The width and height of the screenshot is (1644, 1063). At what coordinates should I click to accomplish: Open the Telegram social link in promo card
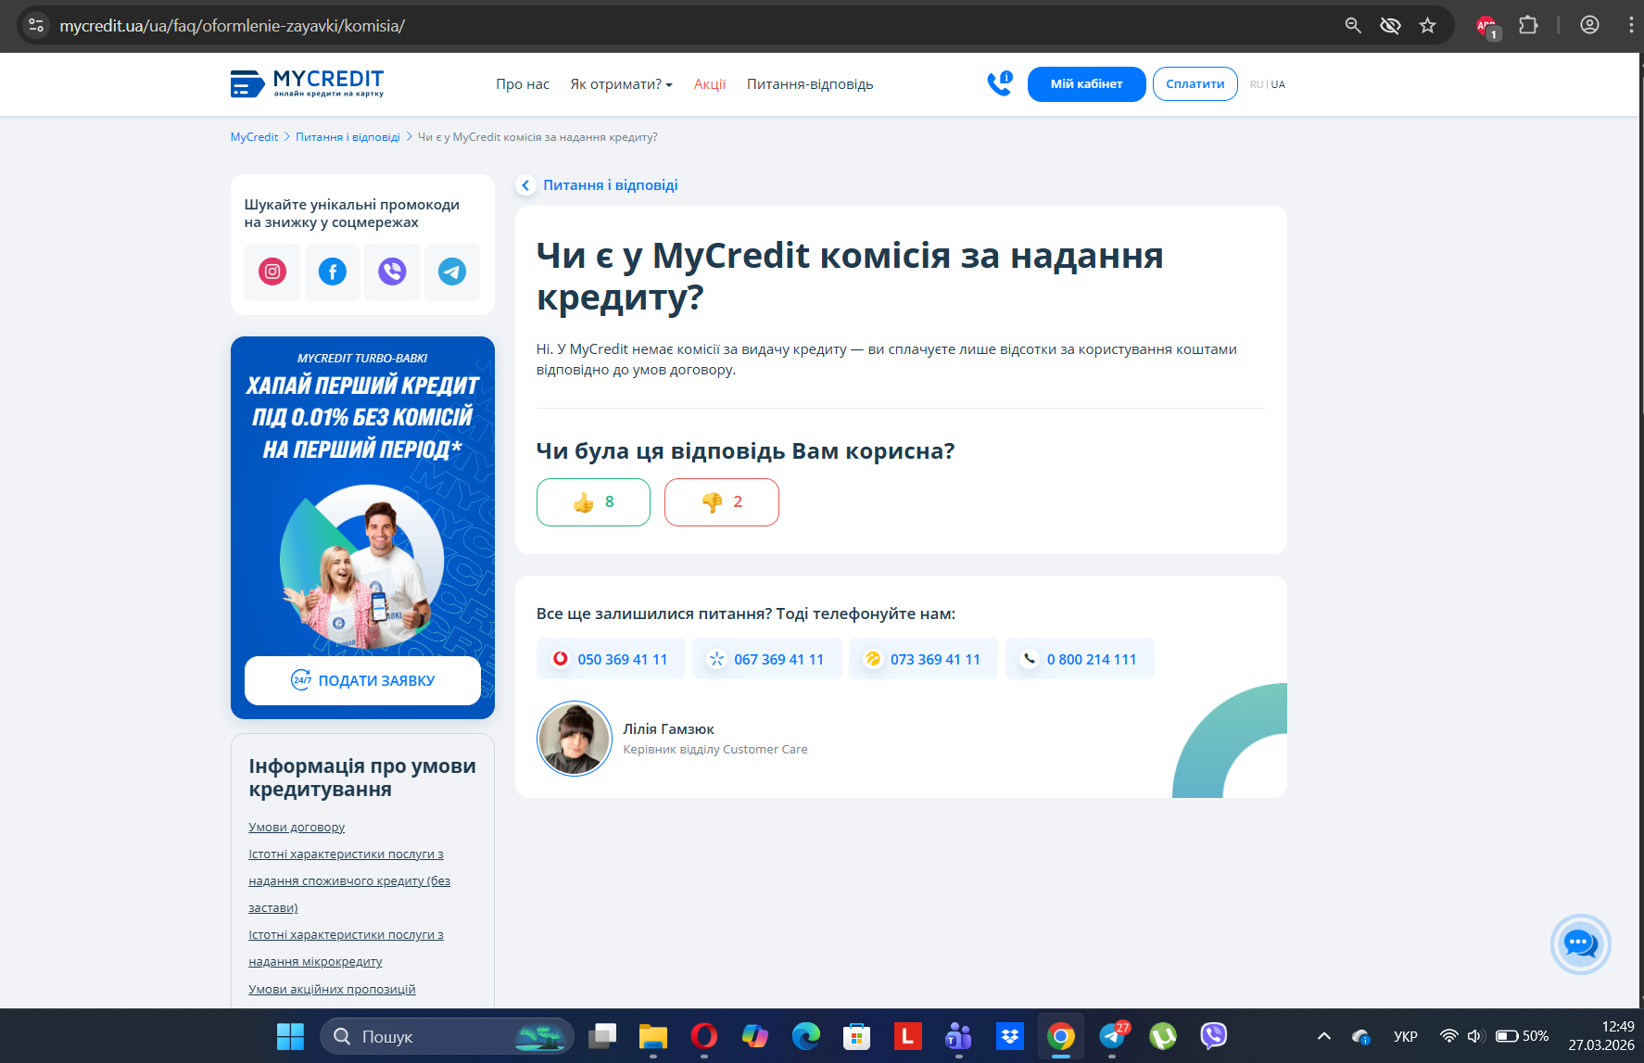tap(452, 272)
